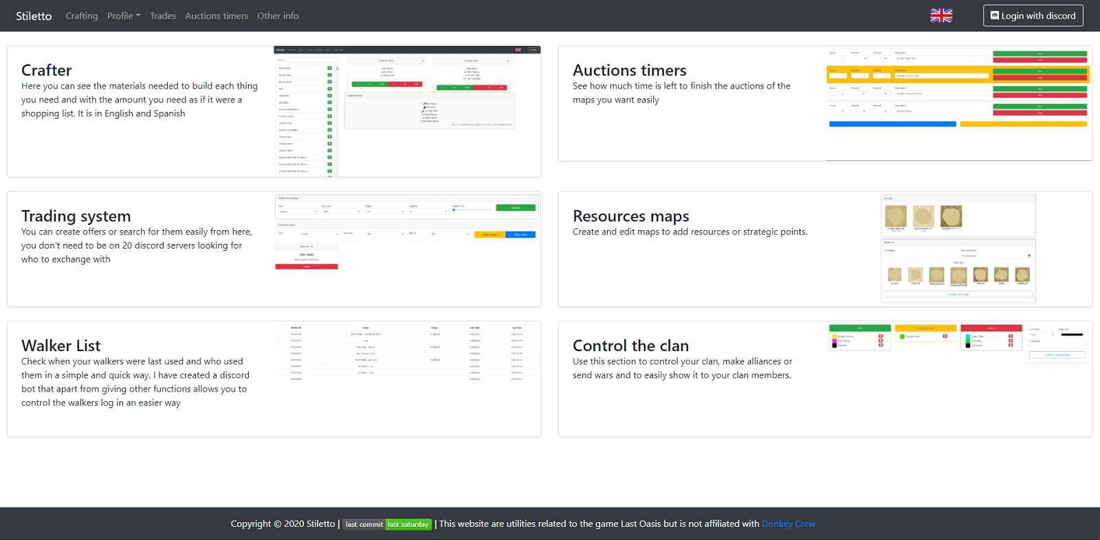Open the Other info menu item
The image size is (1100, 540).
click(x=278, y=16)
